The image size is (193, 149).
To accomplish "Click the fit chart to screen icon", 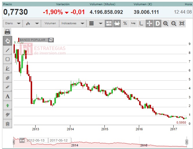I will click(182, 23).
